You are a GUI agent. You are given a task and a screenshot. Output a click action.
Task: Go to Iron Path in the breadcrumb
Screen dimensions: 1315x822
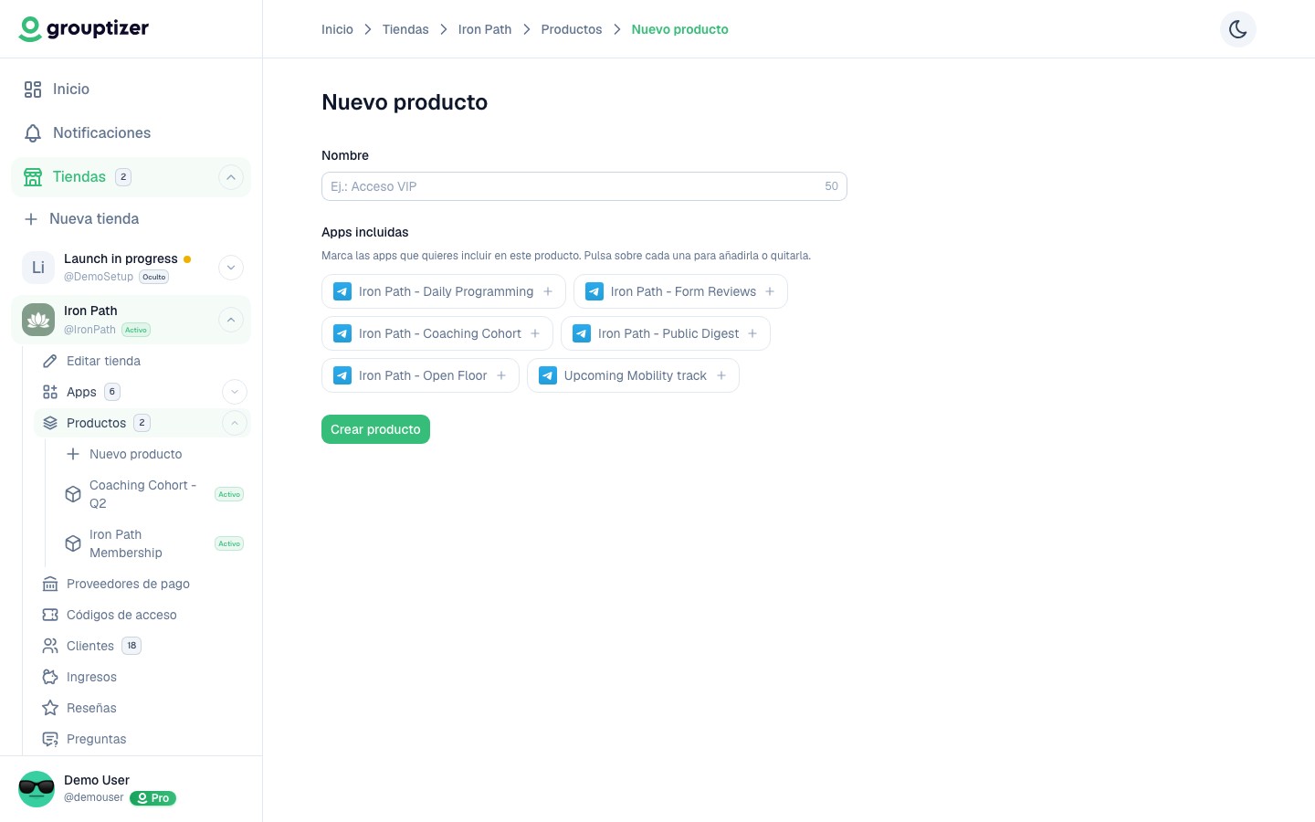[485, 29]
